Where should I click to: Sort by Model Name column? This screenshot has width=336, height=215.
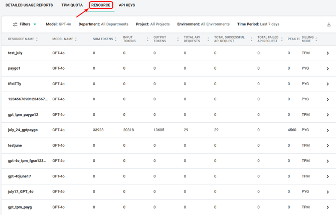coord(76,39)
